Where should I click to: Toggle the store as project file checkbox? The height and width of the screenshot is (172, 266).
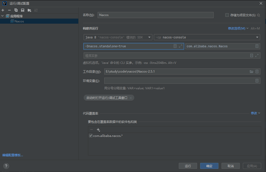(x=227, y=15)
